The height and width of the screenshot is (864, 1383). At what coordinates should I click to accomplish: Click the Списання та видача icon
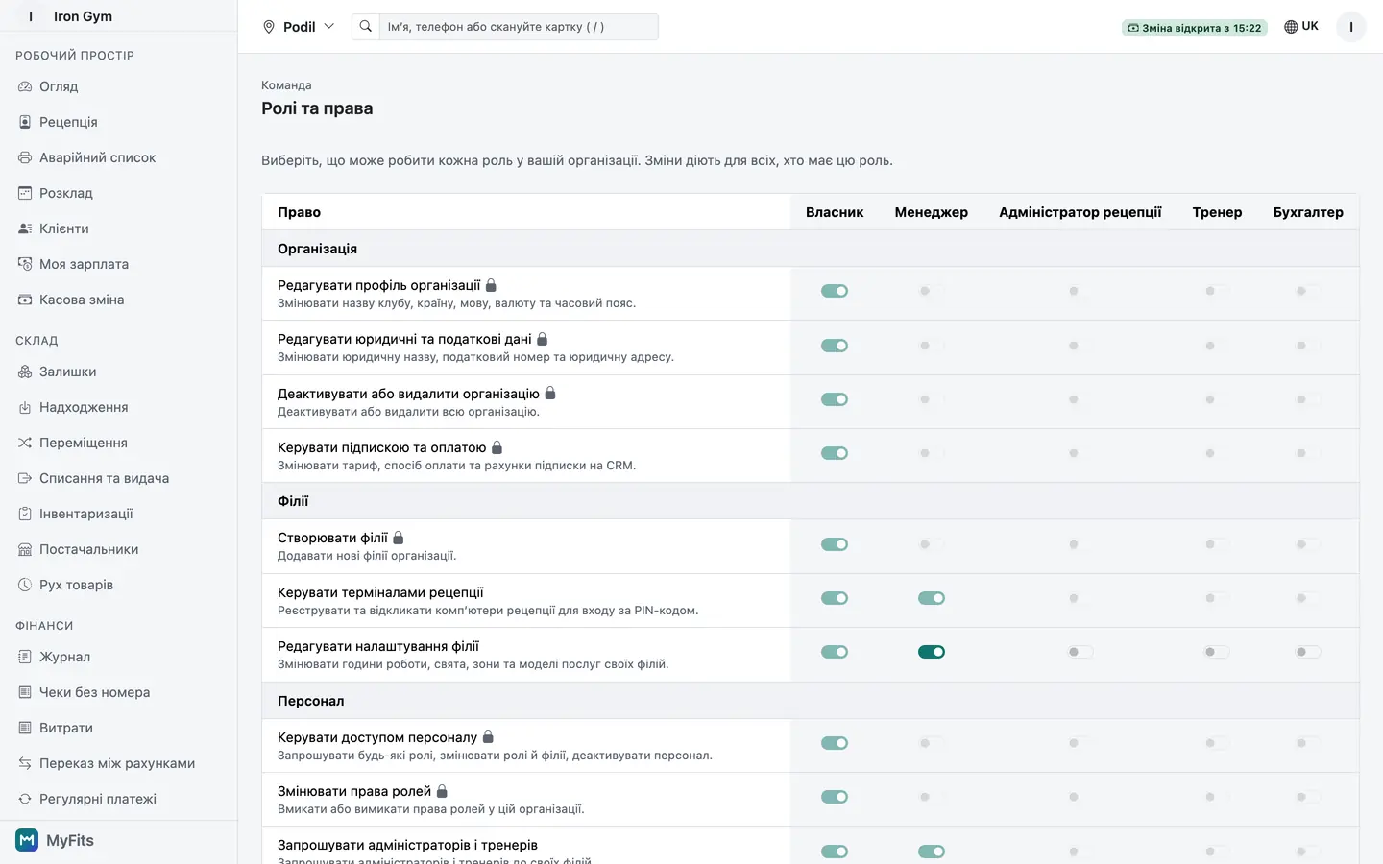click(25, 478)
